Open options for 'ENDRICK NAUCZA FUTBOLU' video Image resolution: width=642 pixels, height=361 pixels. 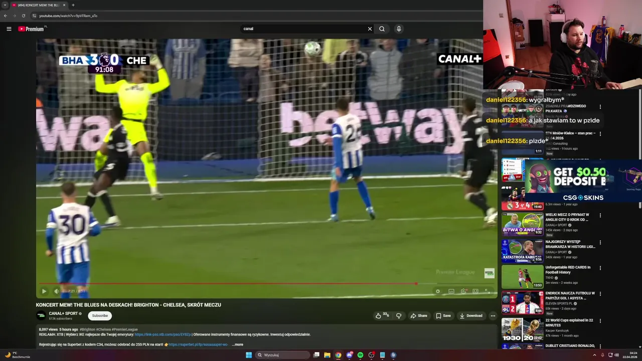point(600,294)
